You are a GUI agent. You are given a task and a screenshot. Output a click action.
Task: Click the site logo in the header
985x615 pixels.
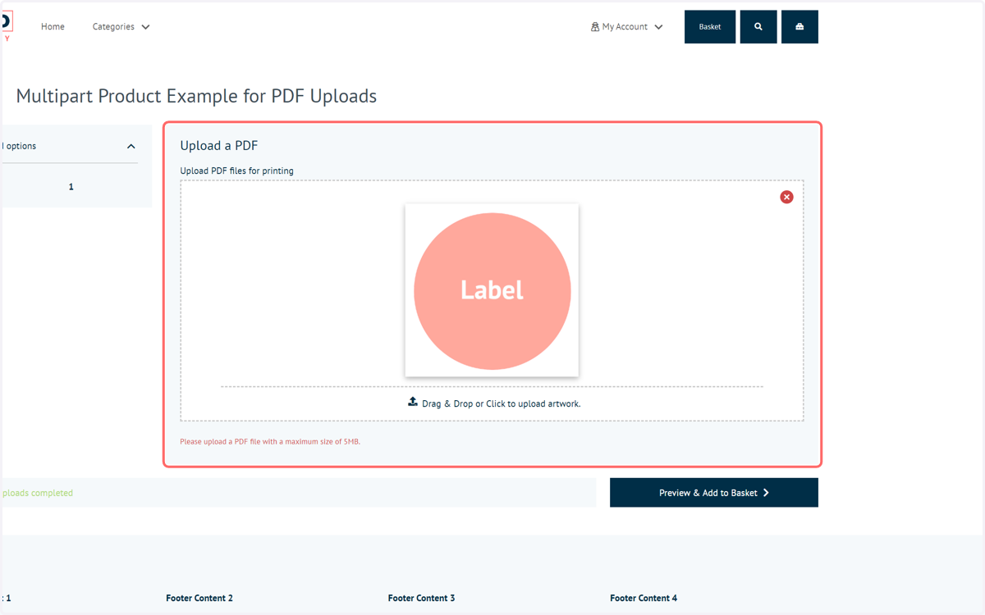point(7,25)
